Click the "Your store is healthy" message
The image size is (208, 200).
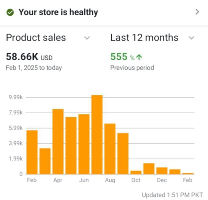click(58, 12)
